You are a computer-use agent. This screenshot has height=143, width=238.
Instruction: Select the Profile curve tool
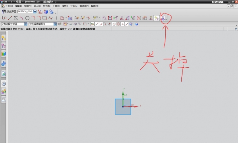tap(4, 18)
